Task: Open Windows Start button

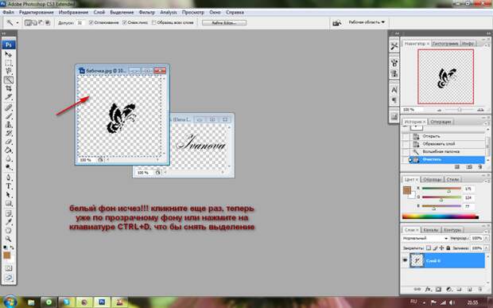Action: coord(10,302)
